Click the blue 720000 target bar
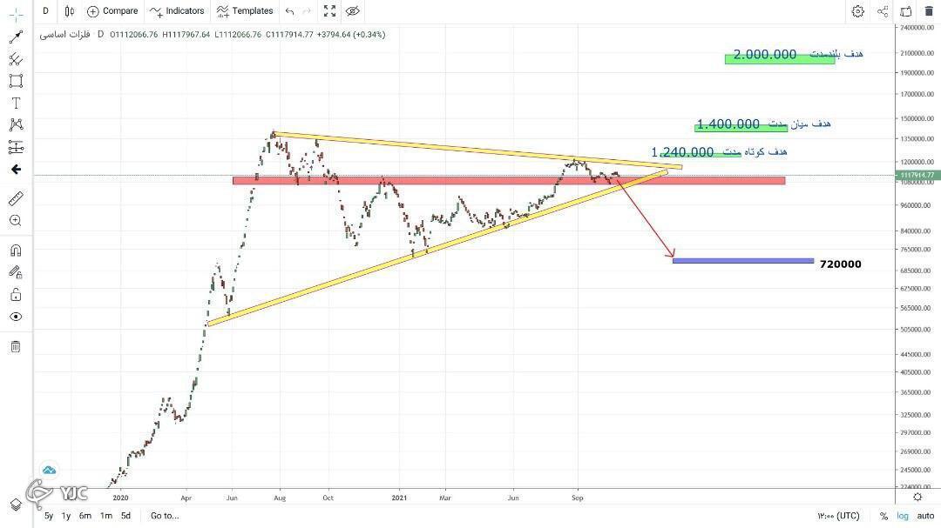 [743, 261]
